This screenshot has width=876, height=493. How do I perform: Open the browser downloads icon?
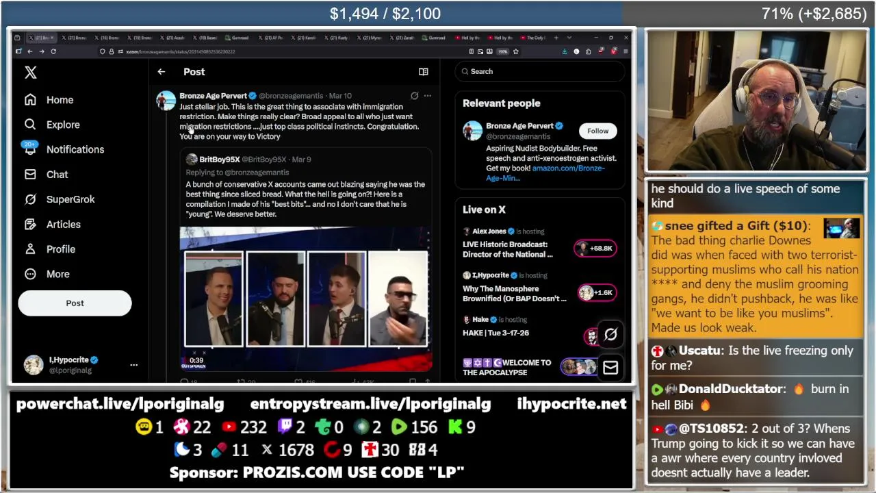click(565, 51)
